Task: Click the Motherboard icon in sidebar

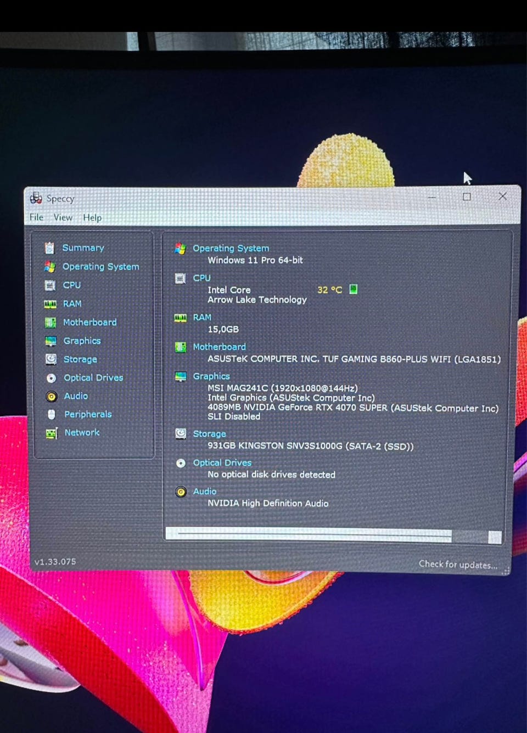Action: pos(51,323)
